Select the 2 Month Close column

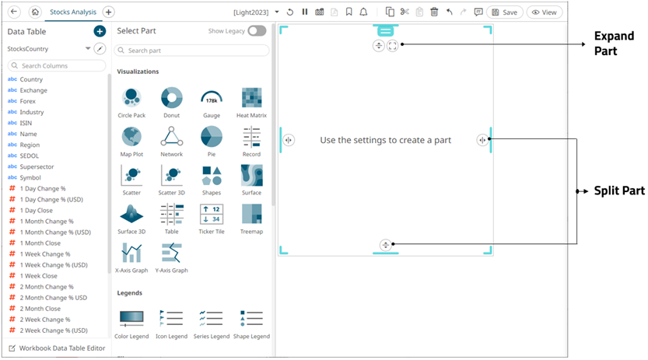click(40, 309)
